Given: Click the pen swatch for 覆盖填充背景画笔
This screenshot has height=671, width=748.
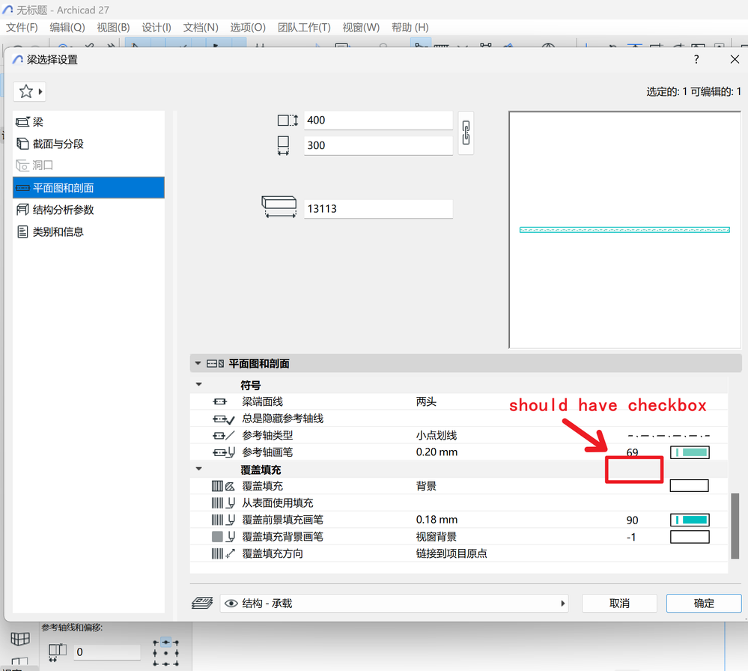Looking at the screenshot, I should [690, 537].
